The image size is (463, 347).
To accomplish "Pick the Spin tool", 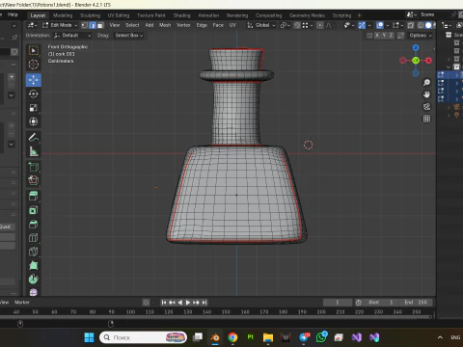I will tap(34, 280).
